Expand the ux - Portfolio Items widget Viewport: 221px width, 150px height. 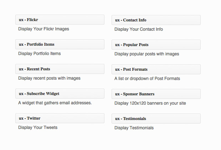coord(60,44)
